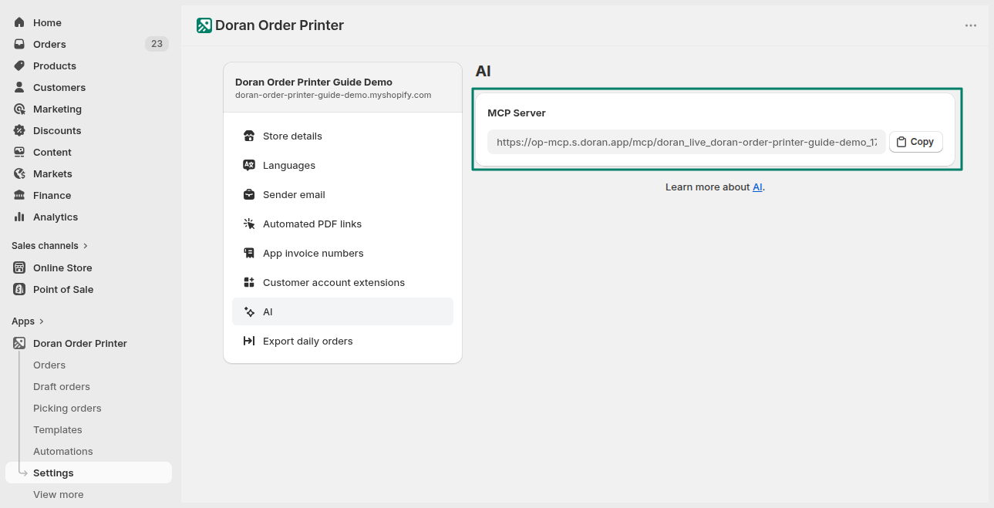Click the Sender email icon
The image size is (994, 508).
pos(249,194)
